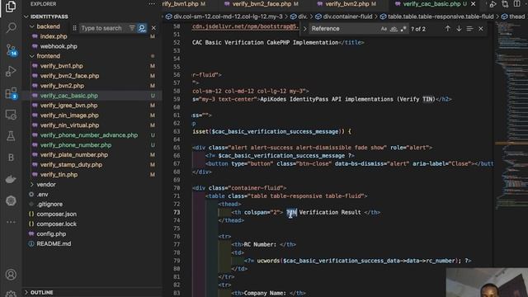Close the explorer tree search widget

tap(153, 28)
